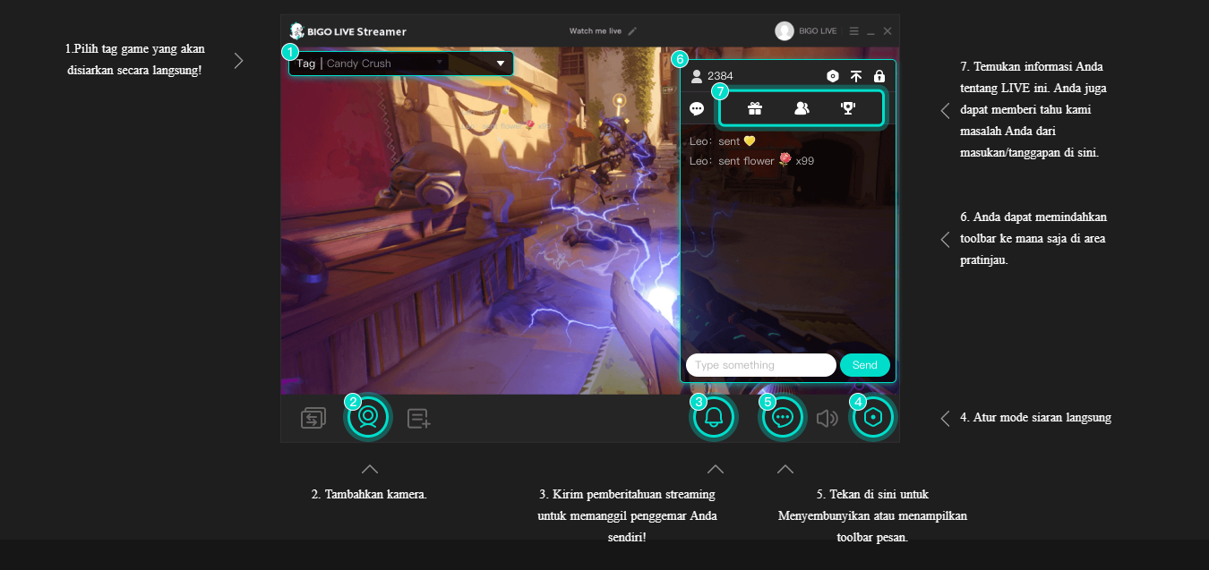Toggle the message toolbar visibility button

pos(782,417)
